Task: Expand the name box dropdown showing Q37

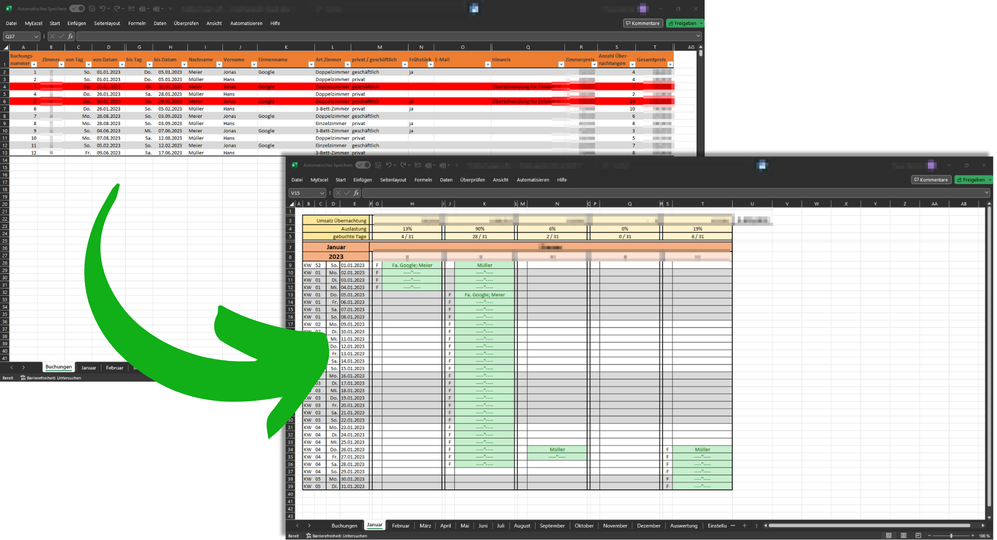Action: [36, 36]
